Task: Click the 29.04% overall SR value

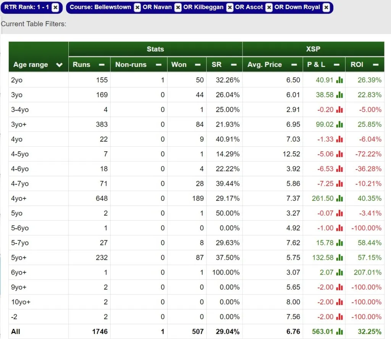Action: [228, 331]
